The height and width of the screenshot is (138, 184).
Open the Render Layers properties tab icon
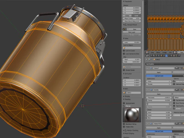click(154, 56)
